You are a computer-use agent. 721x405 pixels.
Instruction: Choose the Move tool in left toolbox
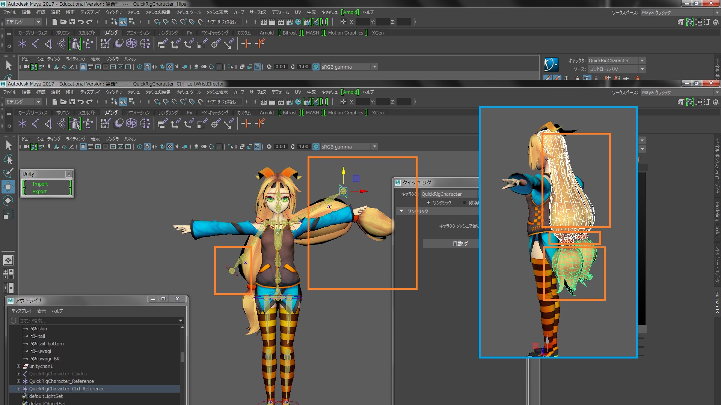[8, 187]
